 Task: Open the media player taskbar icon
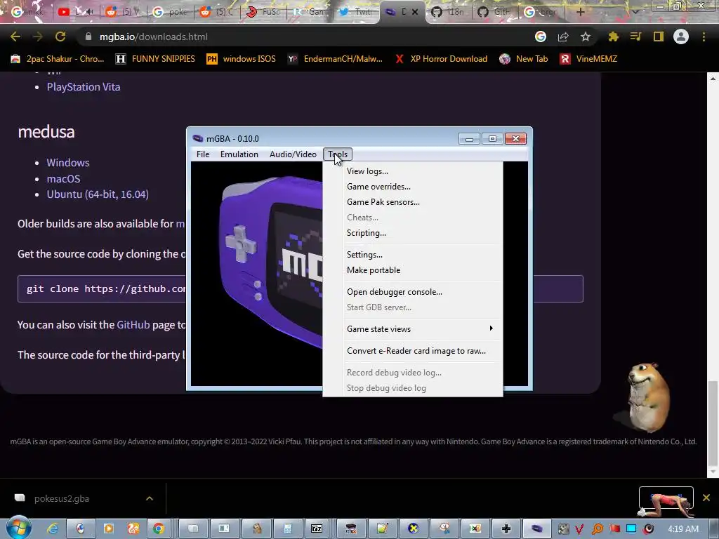[109, 528]
